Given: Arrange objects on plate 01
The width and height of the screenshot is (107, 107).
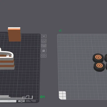Looking at the screenshot, I should click(x=44, y=46).
